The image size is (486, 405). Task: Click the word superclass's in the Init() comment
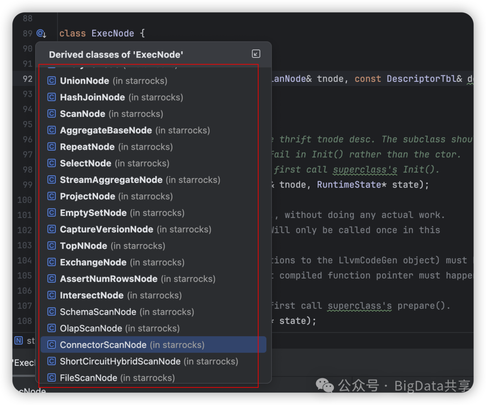coord(365,169)
